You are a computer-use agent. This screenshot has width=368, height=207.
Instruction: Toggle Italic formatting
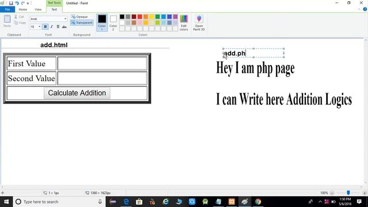point(52,27)
